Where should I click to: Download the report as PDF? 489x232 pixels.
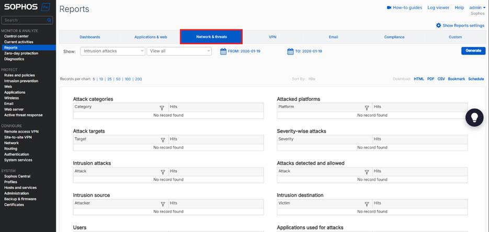pyautogui.click(x=430, y=79)
